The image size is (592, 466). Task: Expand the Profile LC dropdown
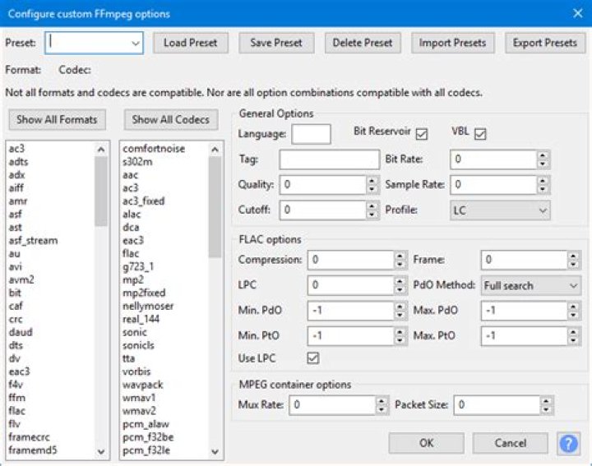500,210
